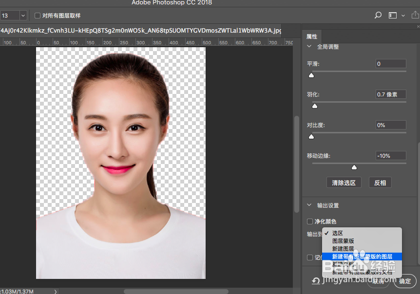Choose 选区 from the output menu
The height and width of the screenshot is (294, 420).
point(362,233)
